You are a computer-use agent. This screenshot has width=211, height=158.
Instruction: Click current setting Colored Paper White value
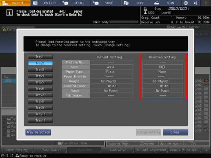[x=111, y=86]
